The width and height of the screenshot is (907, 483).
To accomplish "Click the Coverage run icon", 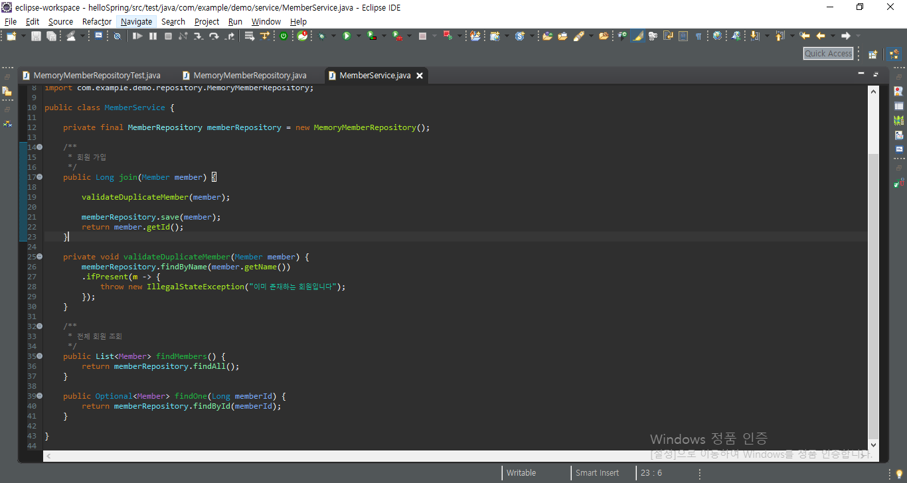I will click(371, 36).
